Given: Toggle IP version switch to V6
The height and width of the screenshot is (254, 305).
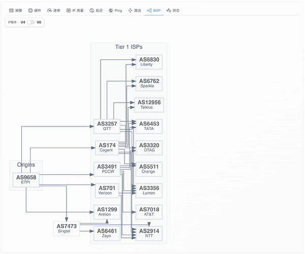Looking at the screenshot, I should point(31,22).
